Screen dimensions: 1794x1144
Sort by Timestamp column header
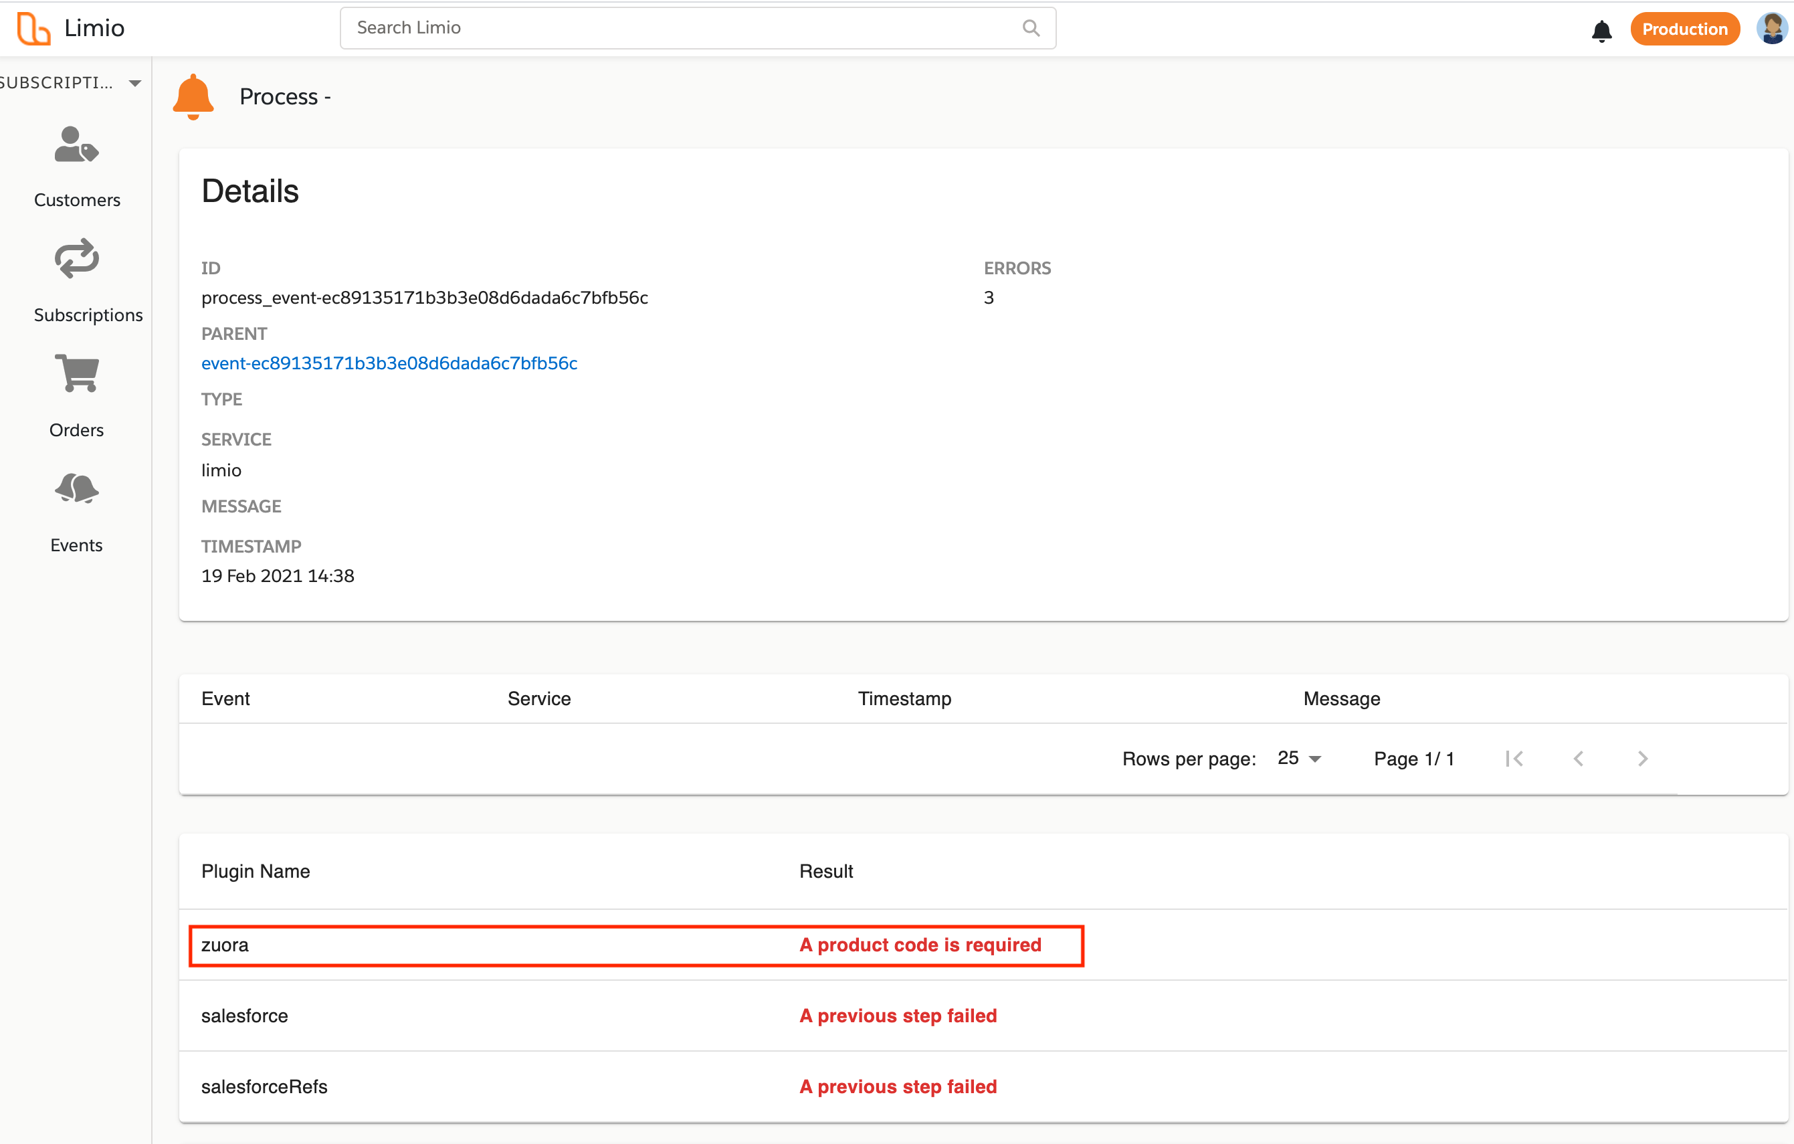[x=904, y=699]
